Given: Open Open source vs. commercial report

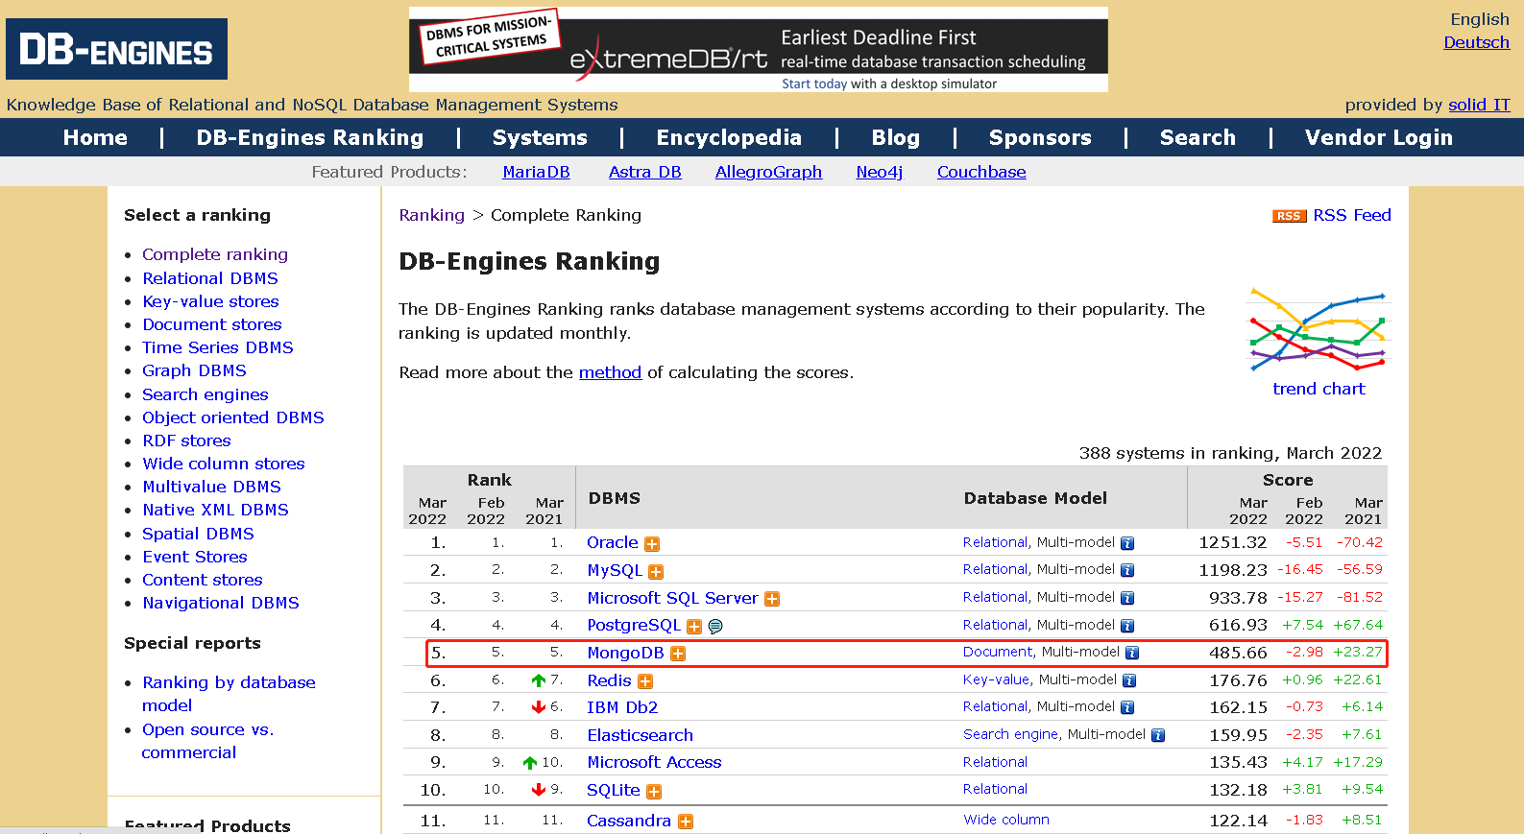Looking at the screenshot, I should [207, 741].
